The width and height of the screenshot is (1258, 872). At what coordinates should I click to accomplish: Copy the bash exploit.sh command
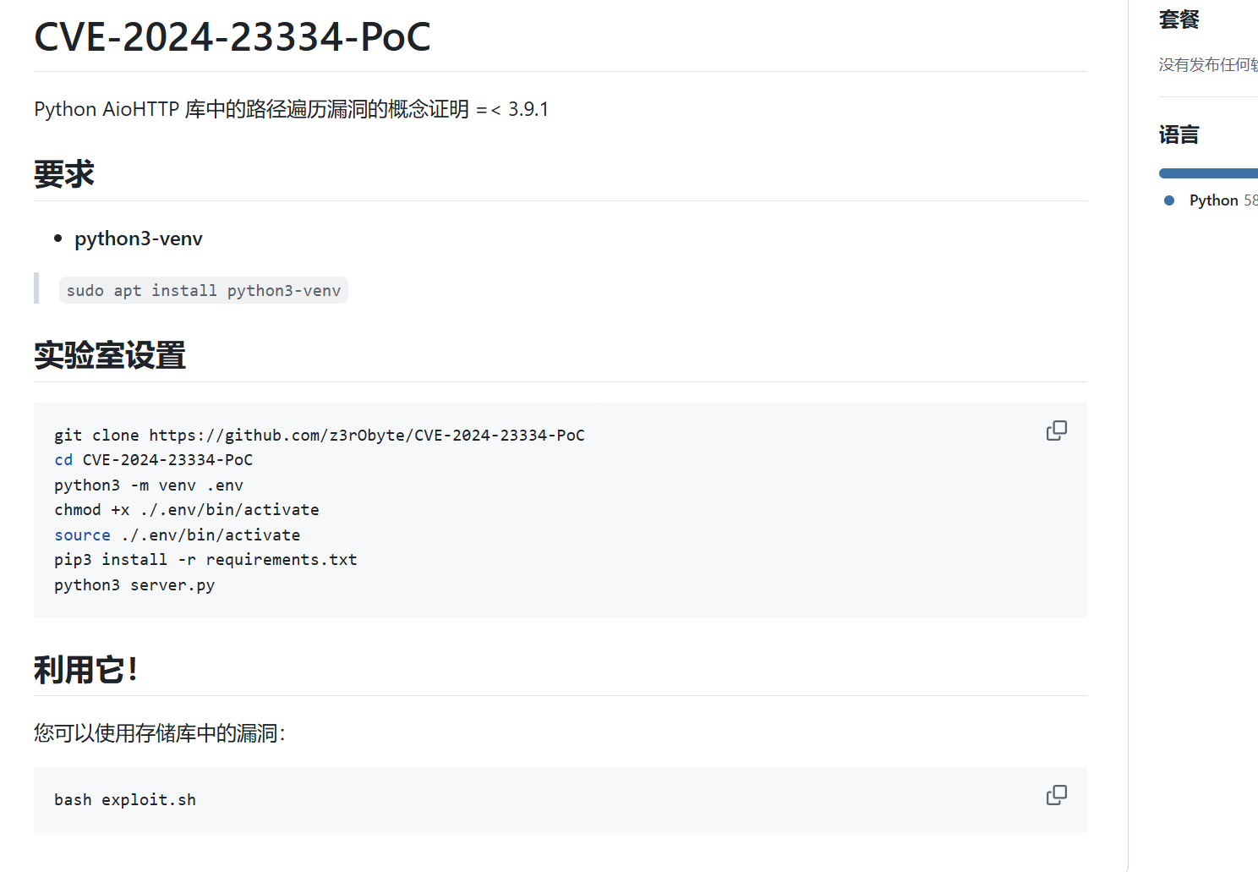pos(1056,795)
